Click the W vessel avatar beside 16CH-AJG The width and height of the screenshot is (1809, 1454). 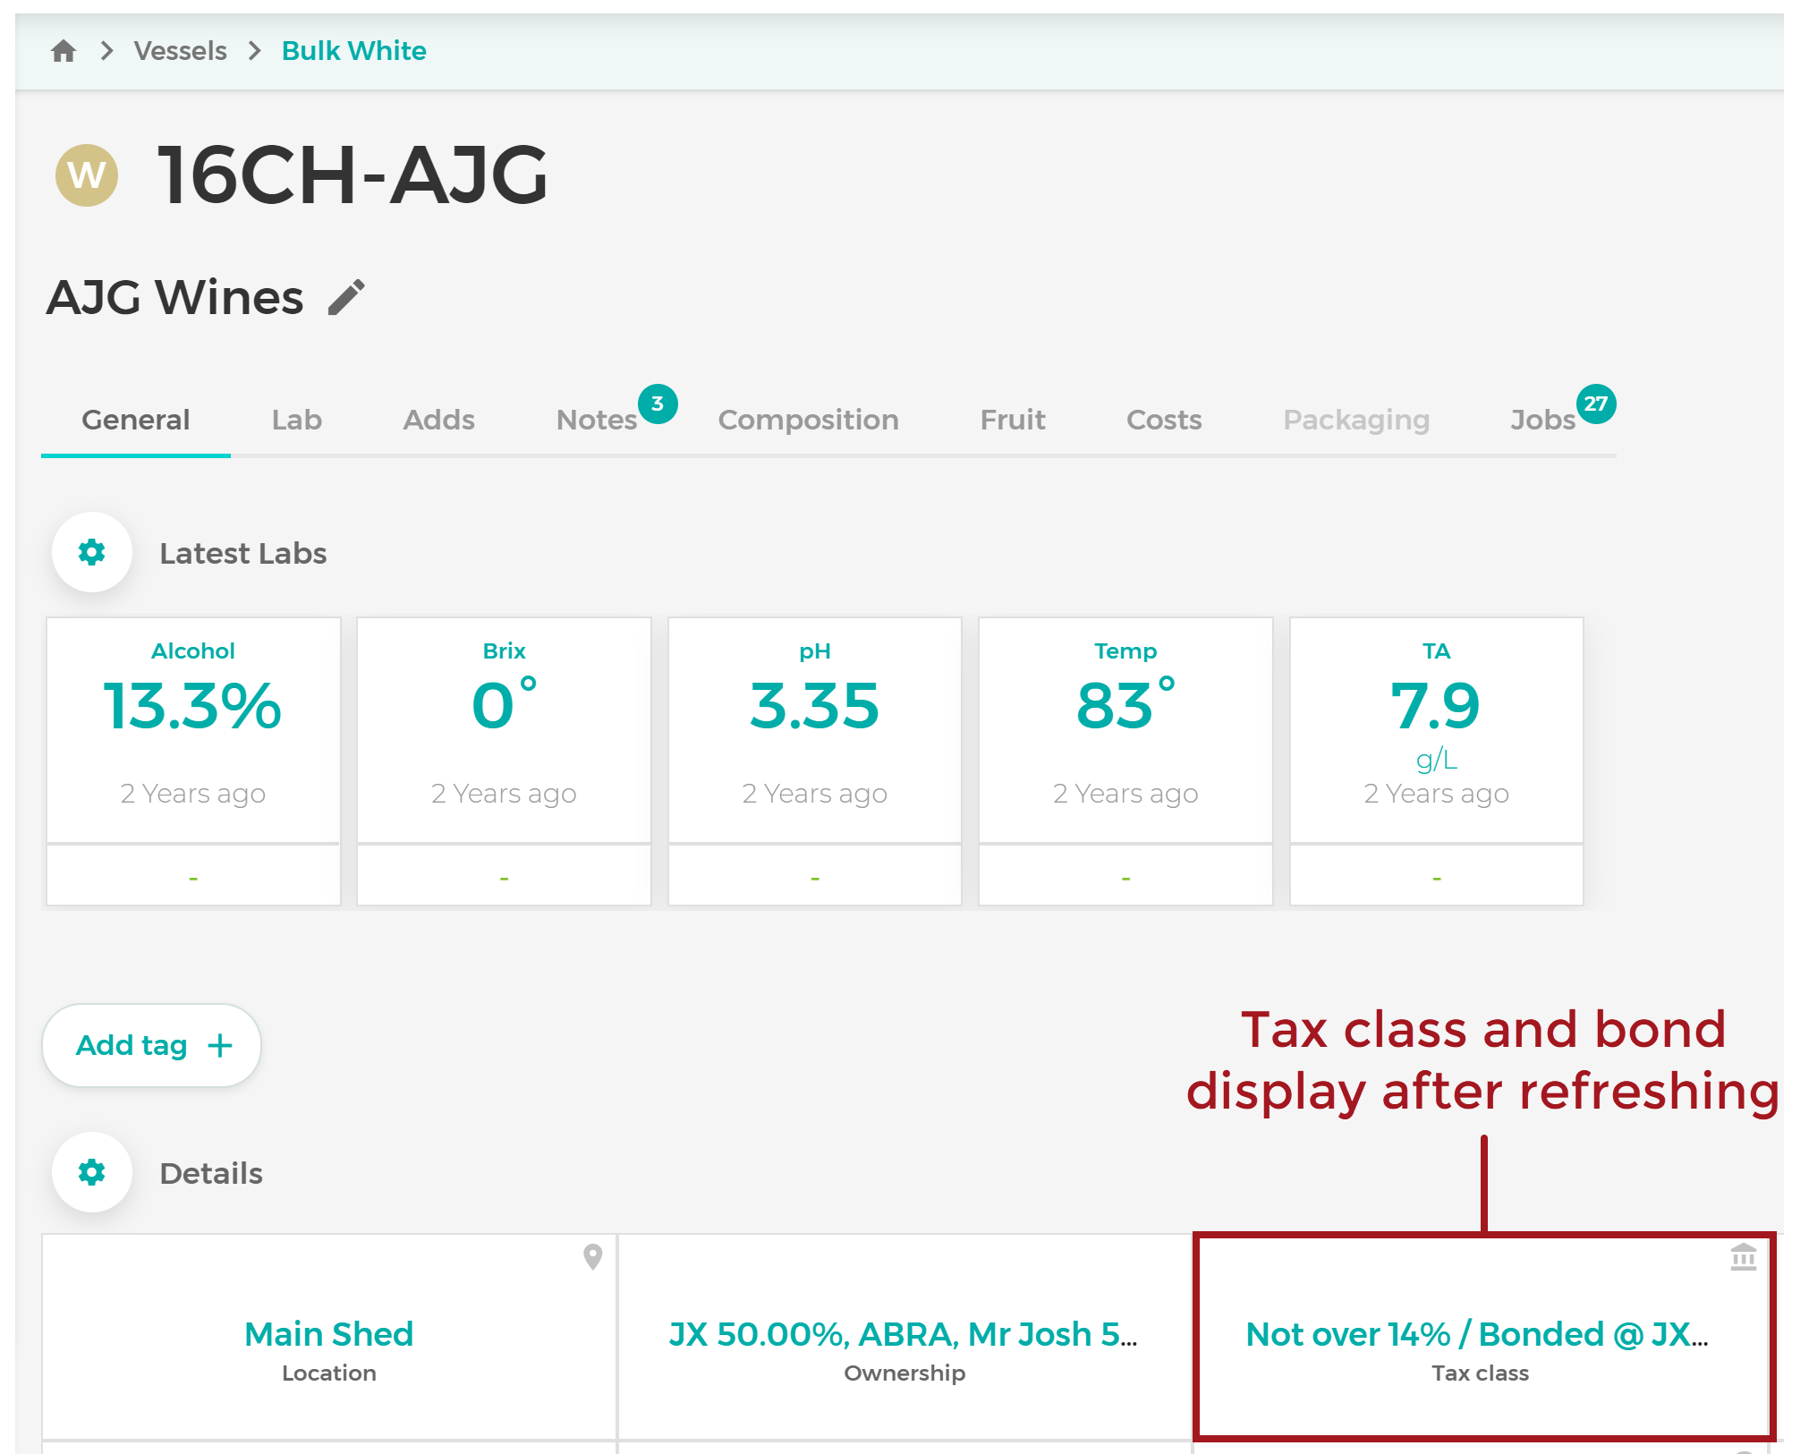click(86, 175)
